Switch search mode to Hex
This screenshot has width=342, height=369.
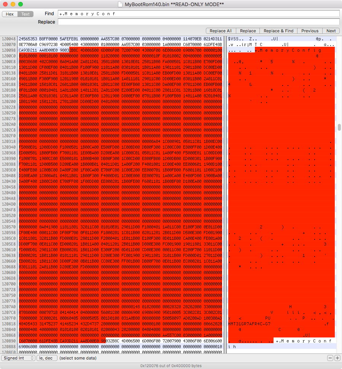click(10, 14)
